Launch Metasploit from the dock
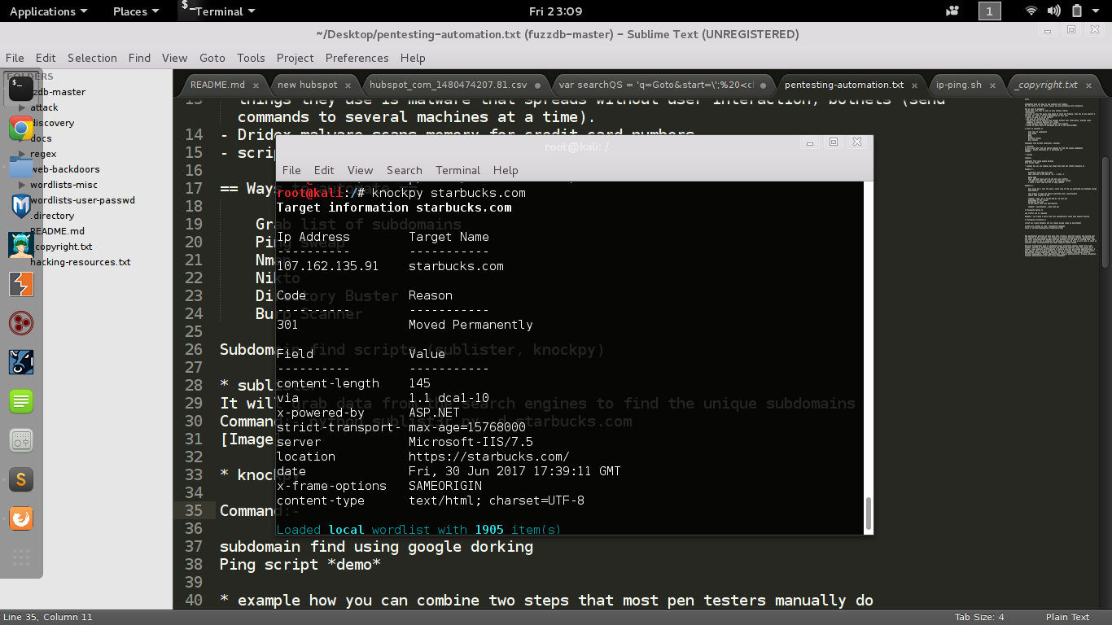 21,206
